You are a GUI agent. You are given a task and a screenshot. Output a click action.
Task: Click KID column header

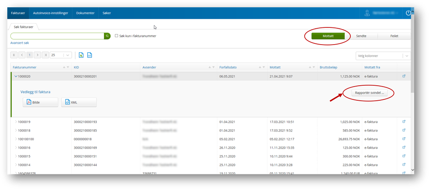tap(76, 67)
